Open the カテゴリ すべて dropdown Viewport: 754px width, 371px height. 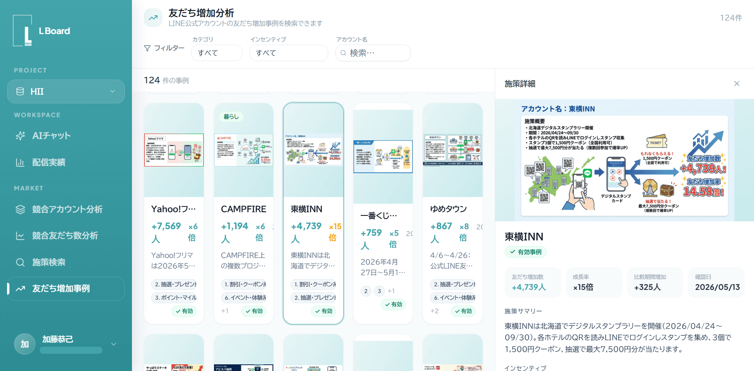click(217, 53)
